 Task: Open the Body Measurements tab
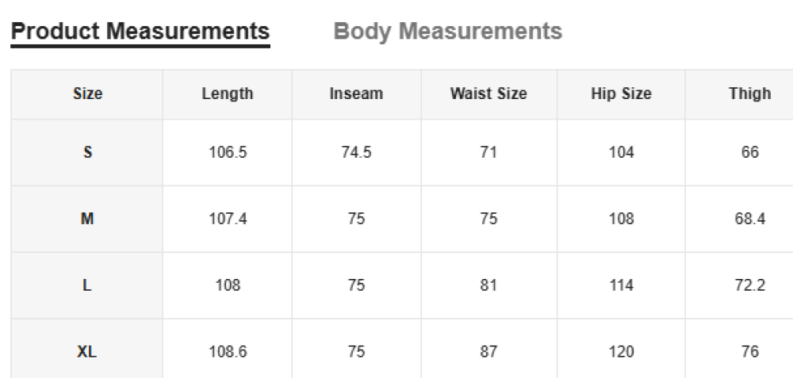click(x=448, y=32)
